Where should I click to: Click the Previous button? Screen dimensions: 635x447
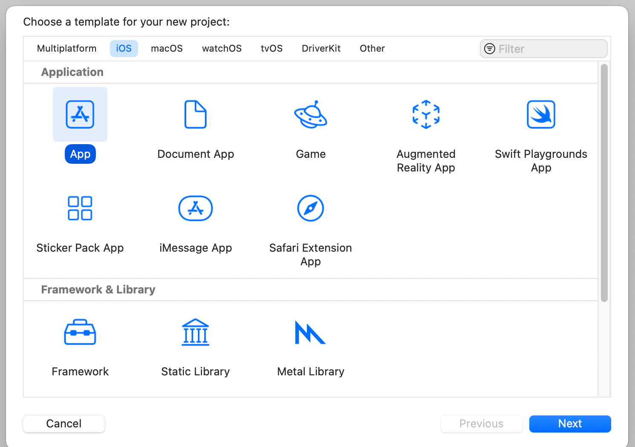(482, 424)
